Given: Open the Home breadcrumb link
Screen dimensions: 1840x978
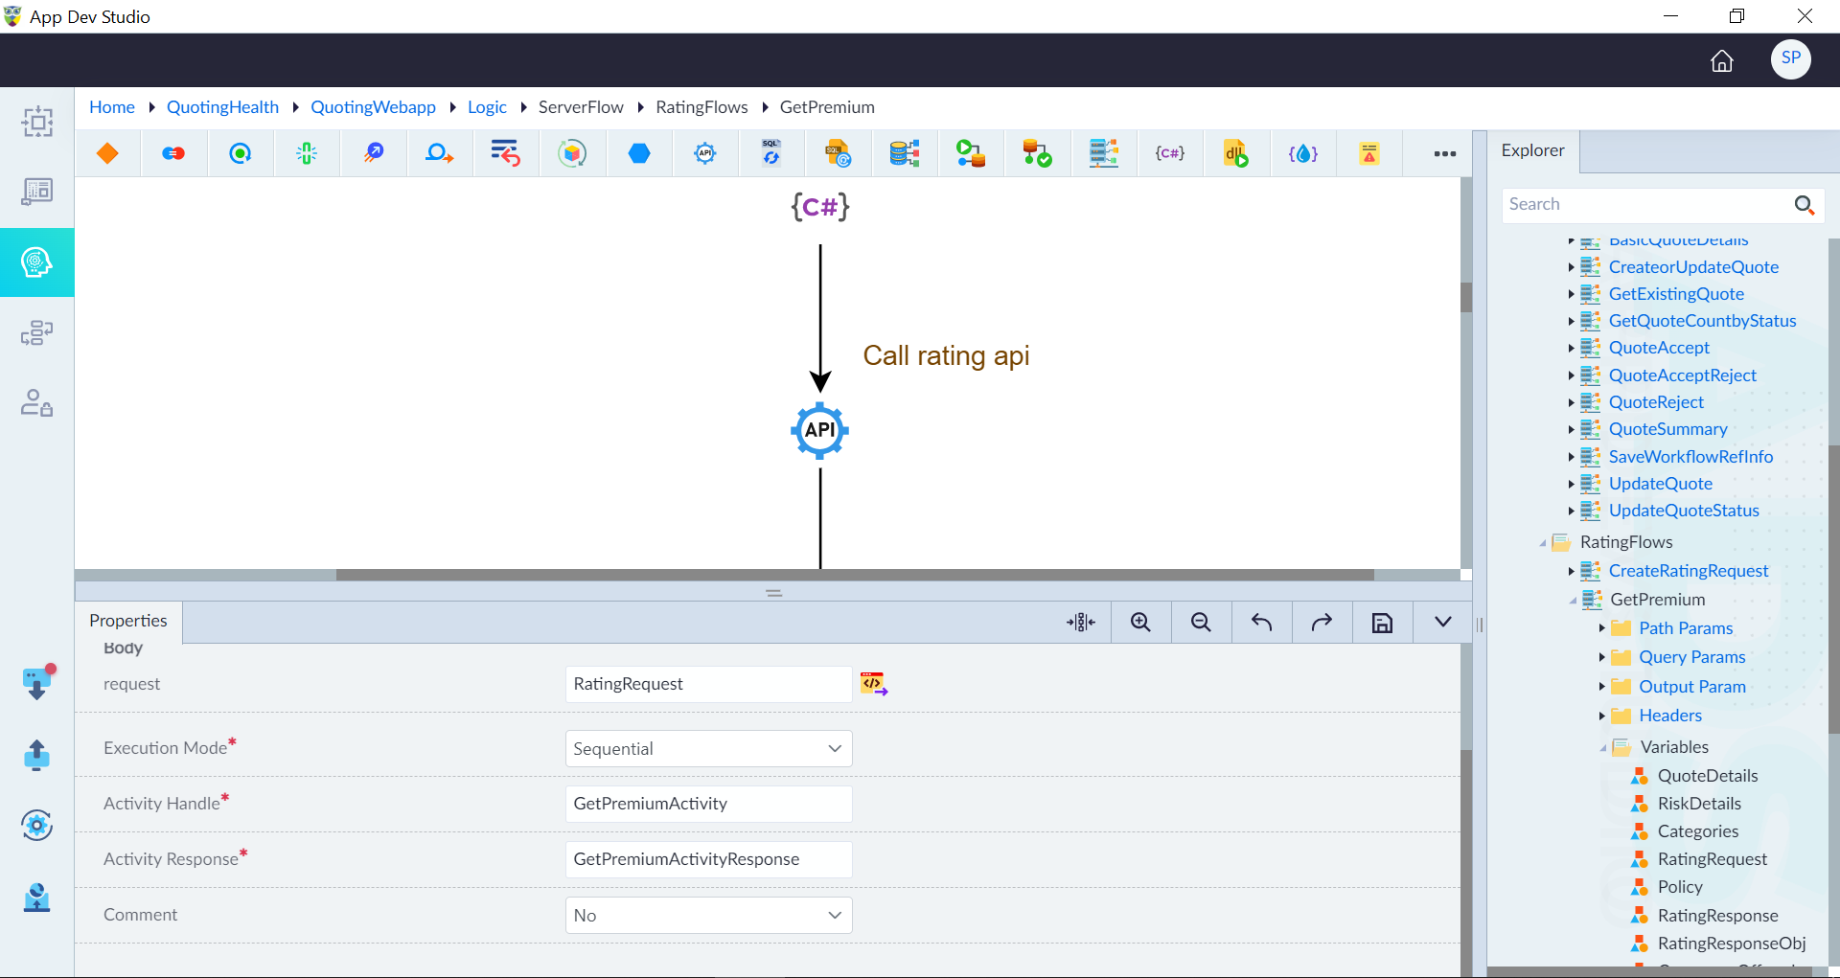Looking at the screenshot, I should click(112, 107).
